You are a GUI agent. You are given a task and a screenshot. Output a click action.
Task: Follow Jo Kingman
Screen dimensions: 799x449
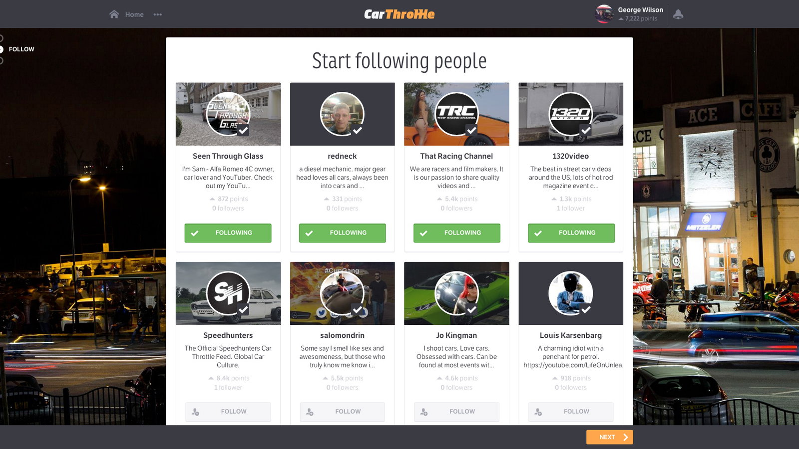point(456,412)
